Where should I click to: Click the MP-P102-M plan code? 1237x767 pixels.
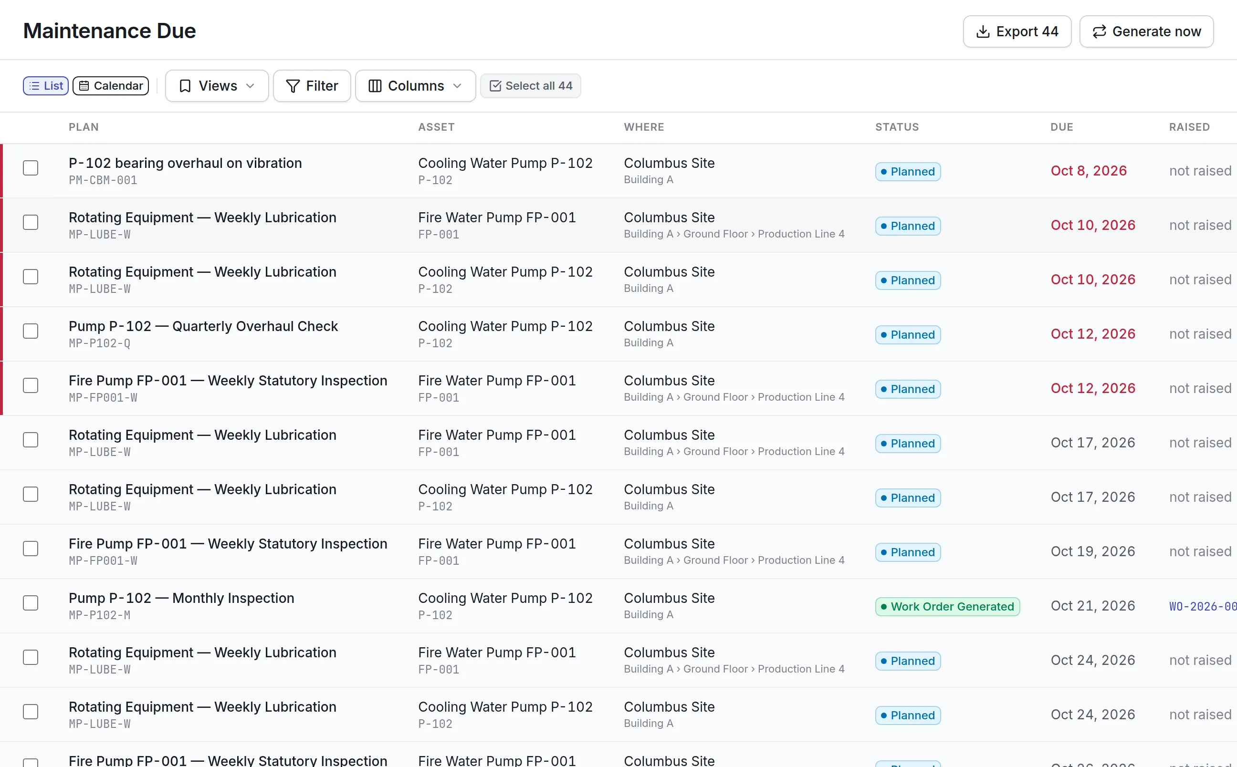pyautogui.click(x=99, y=615)
